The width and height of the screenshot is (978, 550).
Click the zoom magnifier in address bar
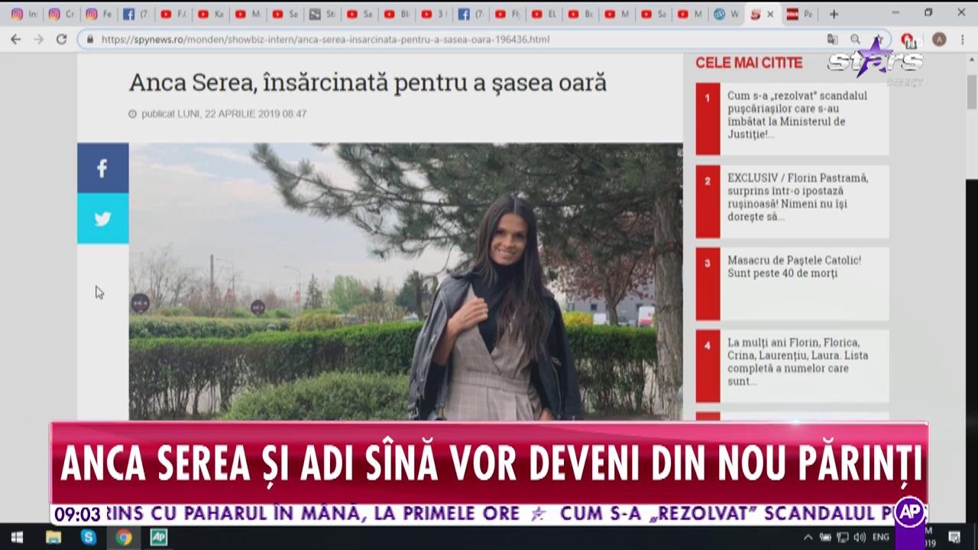(856, 40)
